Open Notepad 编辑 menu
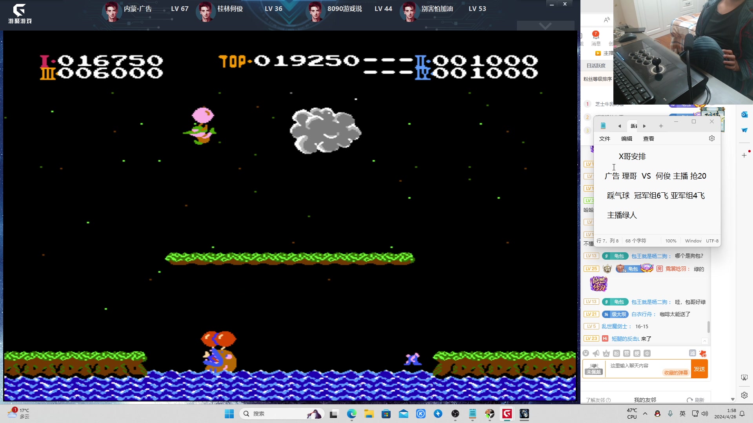The image size is (753, 423). (x=627, y=139)
